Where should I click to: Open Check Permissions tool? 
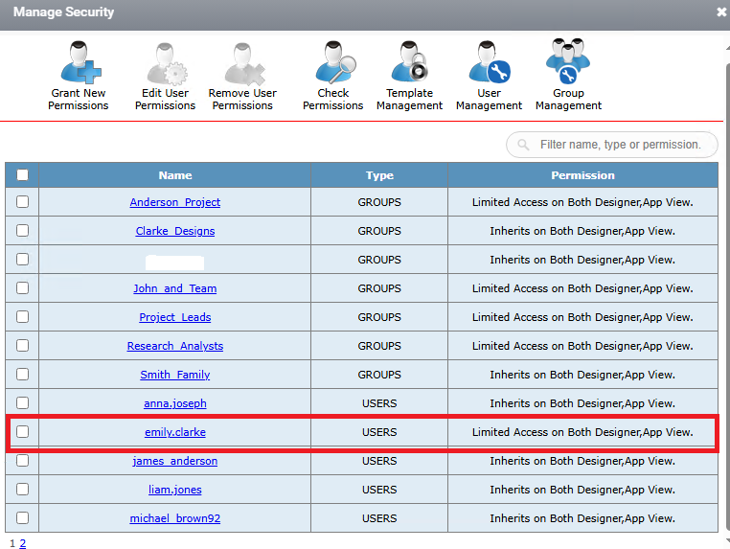click(x=332, y=76)
